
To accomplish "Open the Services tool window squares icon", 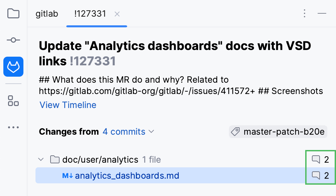I will 13,101.
